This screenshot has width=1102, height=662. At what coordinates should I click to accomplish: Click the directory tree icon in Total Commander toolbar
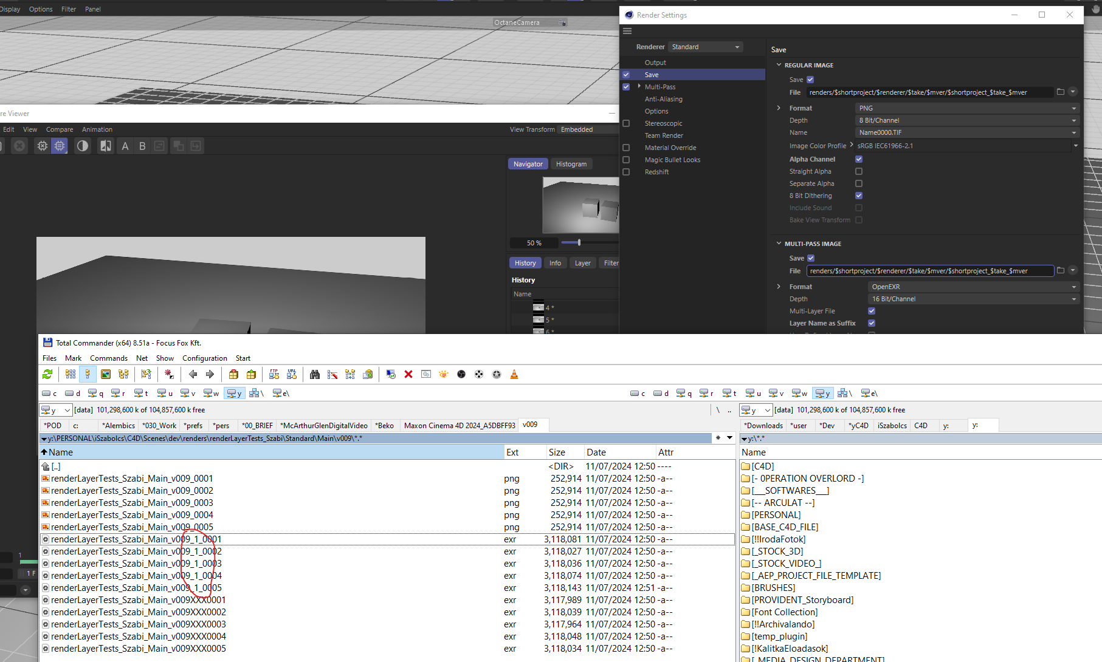[x=123, y=374]
